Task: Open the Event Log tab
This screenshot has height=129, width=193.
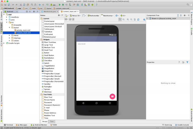Action: [167, 125]
